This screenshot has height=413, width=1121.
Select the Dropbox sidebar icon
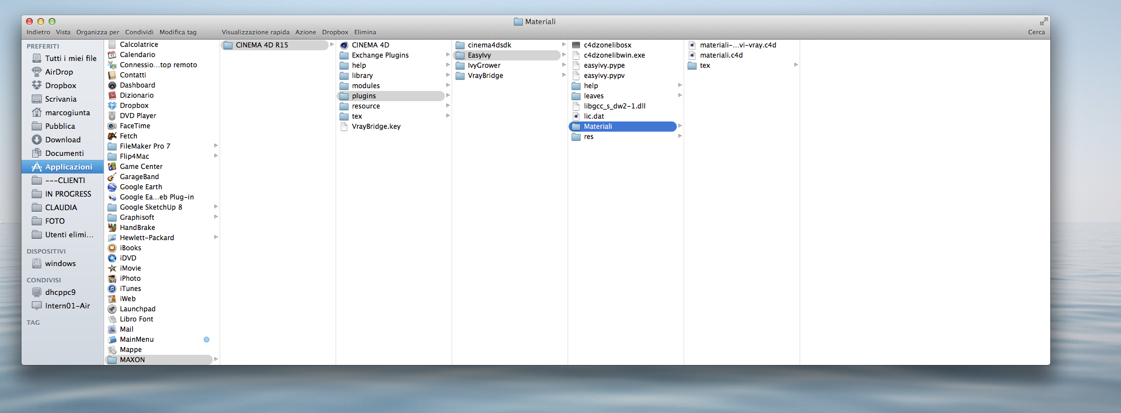tap(37, 85)
